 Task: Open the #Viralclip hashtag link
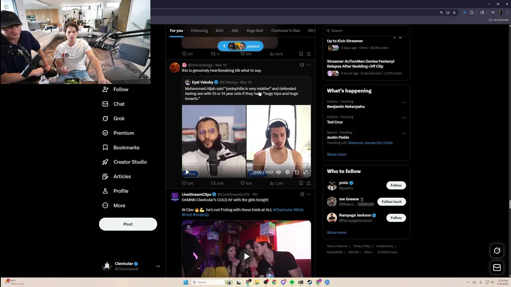click(x=201, y=214)
